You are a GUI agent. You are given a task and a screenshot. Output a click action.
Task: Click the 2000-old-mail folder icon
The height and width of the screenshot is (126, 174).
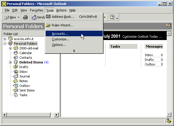16,48
